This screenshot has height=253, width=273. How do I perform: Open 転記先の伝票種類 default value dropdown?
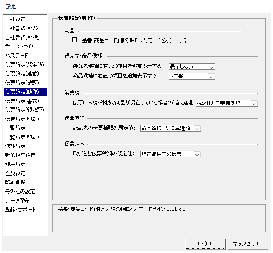(197, 128)
